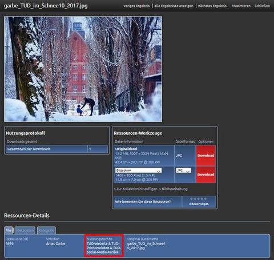Open the JPG file format dropdown
Viewport: 274px width, 260px height.
click(183, 170)
